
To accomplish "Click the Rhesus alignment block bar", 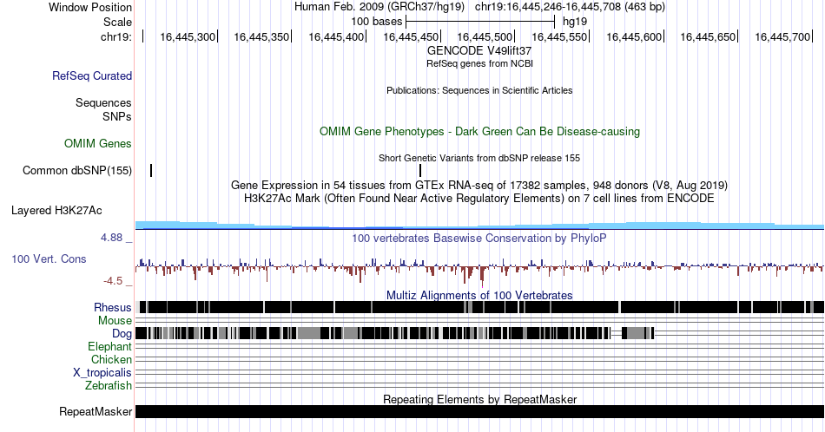I will tap(479, 307).
